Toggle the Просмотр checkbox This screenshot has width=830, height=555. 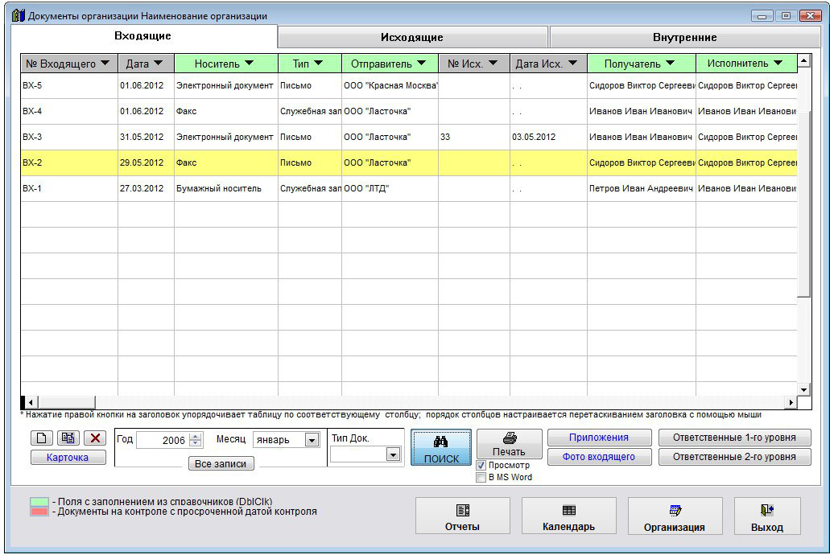(481, 466)
